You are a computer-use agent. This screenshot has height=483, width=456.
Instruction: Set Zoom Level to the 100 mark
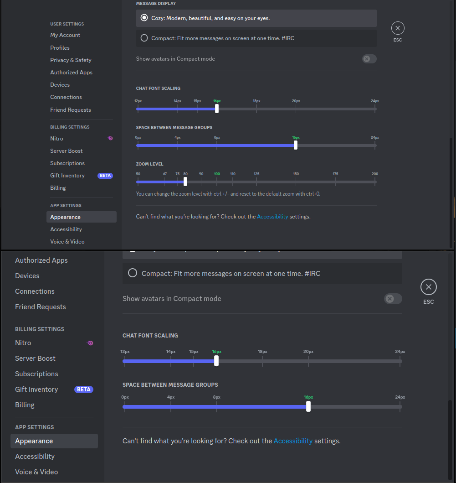click(x=217, y=182)
